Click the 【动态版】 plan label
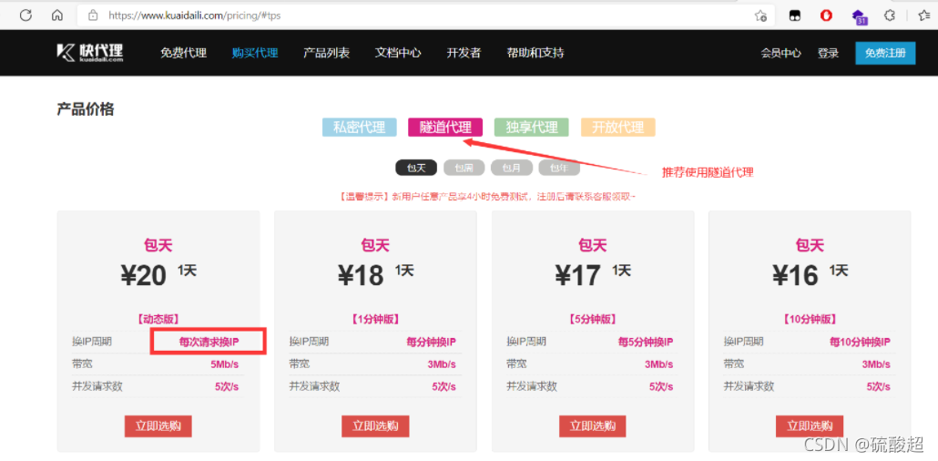 point(158,319)
